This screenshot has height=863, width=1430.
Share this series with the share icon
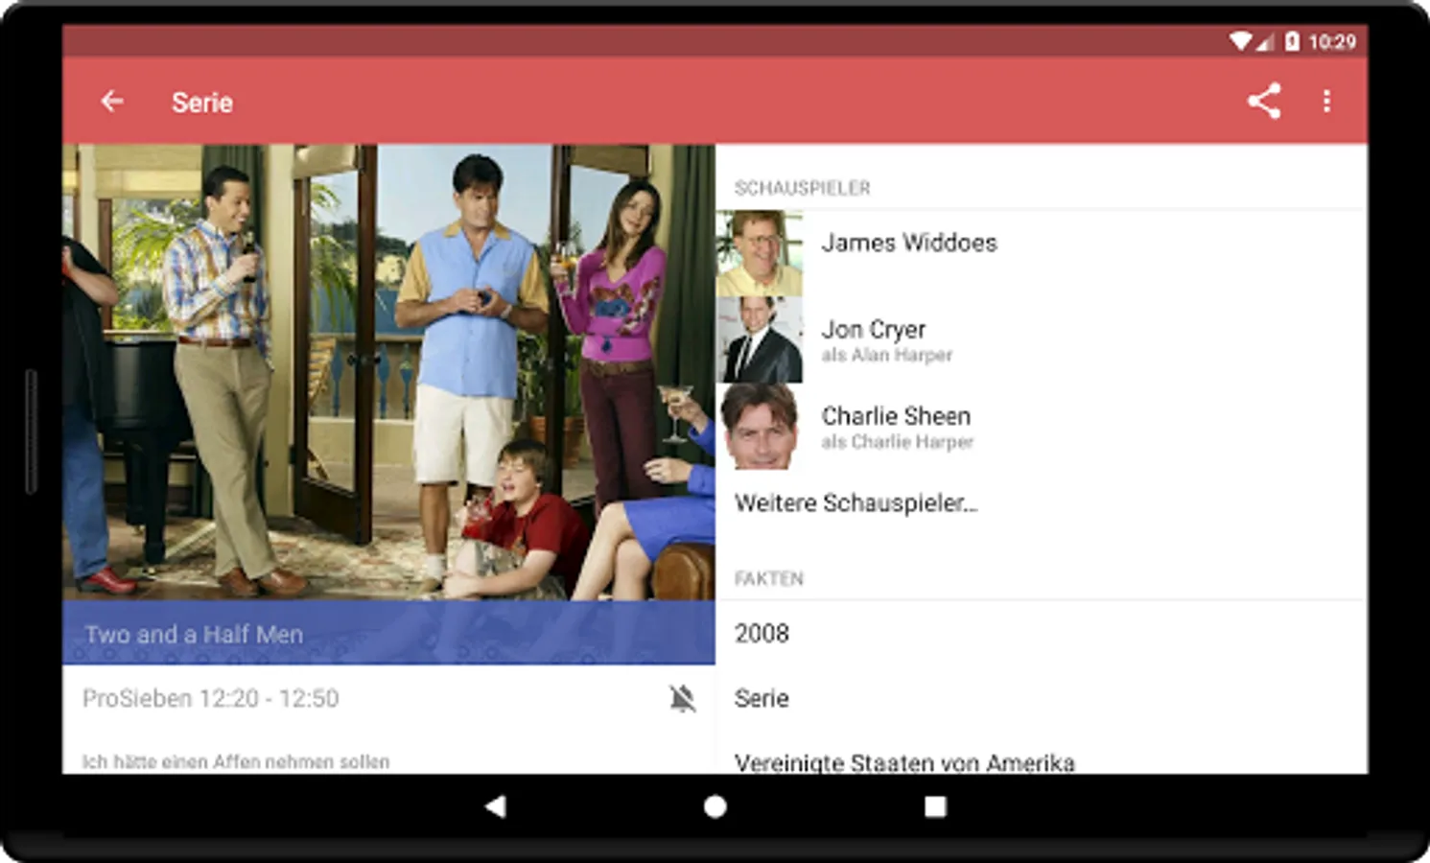coord(1264,101)
